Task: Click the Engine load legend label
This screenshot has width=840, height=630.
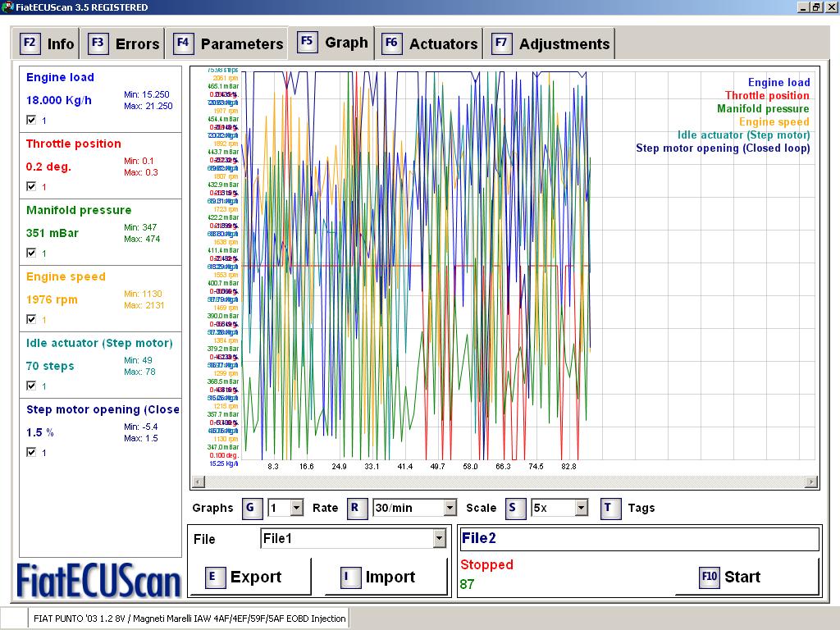Action: [779, 82]
